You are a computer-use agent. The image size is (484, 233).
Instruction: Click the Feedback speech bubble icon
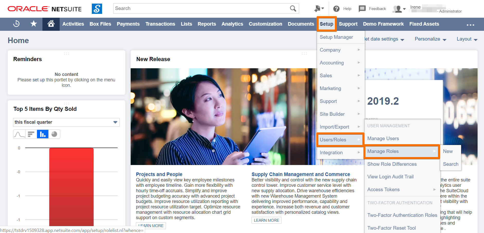coord(362,9)
